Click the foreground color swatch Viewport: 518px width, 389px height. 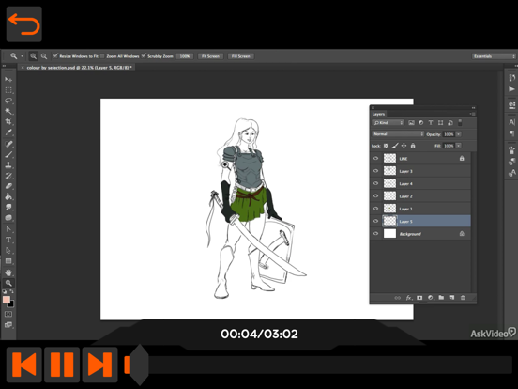pos(6,300)
